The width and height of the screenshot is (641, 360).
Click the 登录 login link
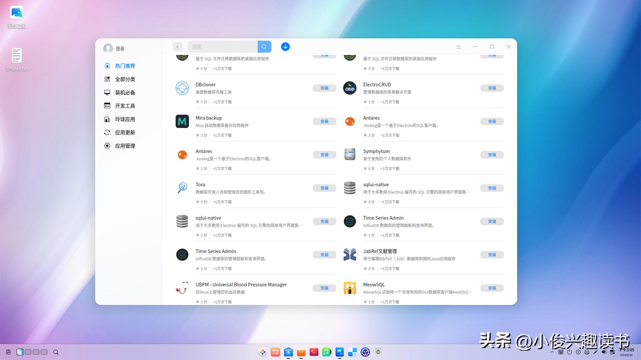[120, 49]
